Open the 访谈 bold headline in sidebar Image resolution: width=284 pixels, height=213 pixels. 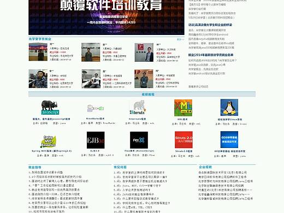tap(210, 25)
